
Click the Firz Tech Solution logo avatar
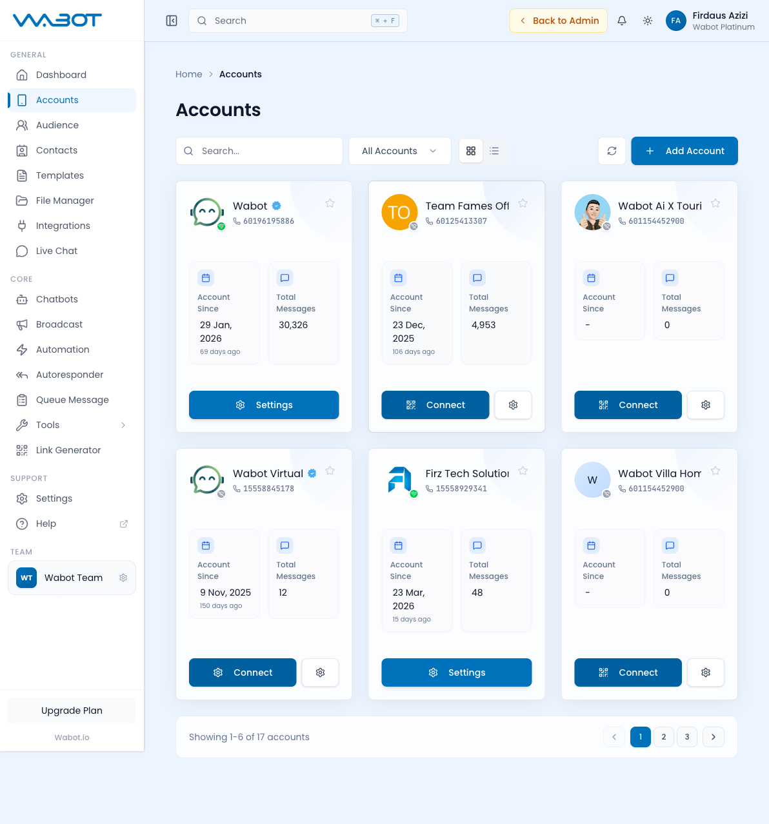click(x=399, y=480)
